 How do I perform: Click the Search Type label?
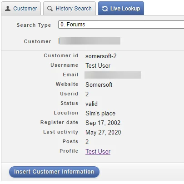point(34,25)
